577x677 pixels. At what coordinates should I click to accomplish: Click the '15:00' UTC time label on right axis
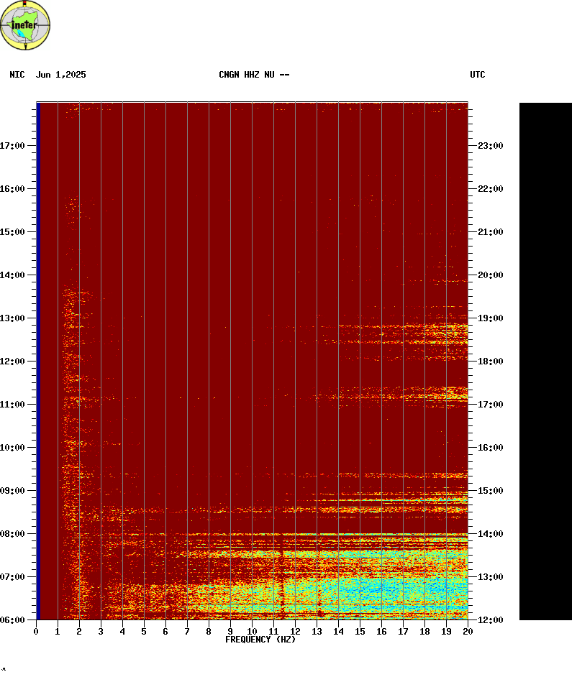[491, 491]
